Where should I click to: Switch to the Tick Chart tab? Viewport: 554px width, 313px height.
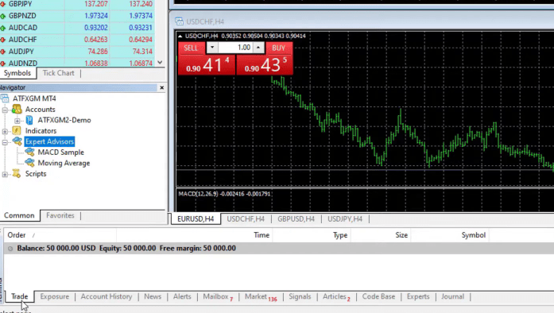(59, 73)
